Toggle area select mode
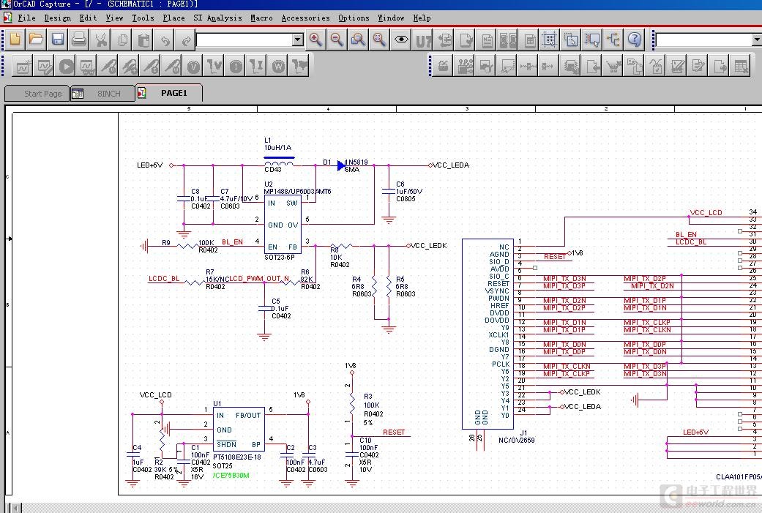This screenshot has width=762, height=513. point(571,40)
